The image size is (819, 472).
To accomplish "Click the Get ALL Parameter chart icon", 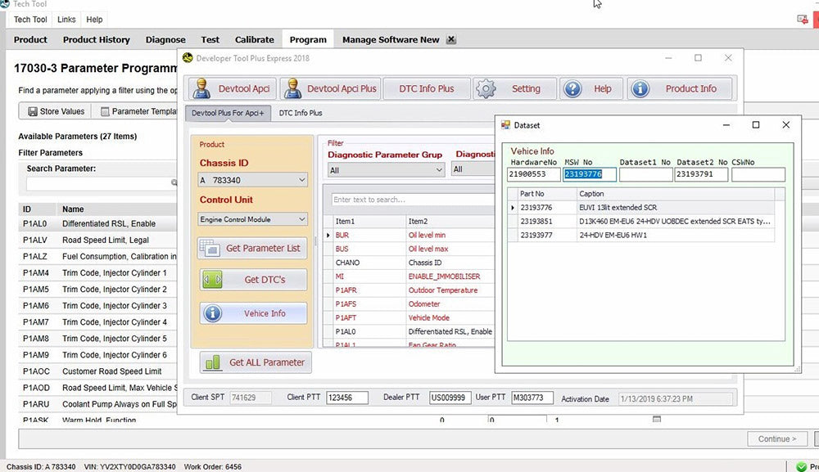I will [x=213, y=362].
